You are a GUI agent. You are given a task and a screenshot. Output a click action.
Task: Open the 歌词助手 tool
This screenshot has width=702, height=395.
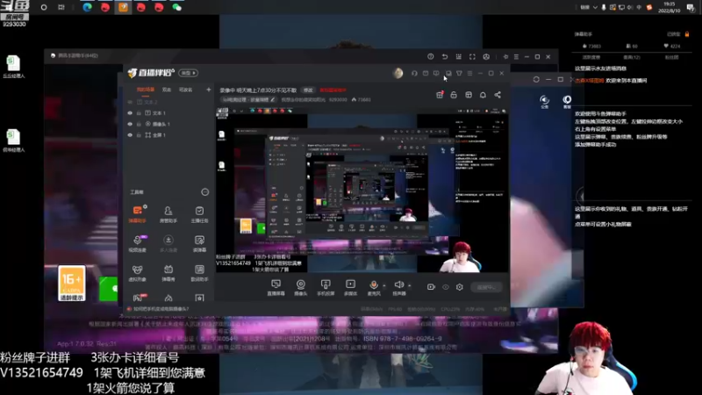pyautogui.click(x=199, y=273)
